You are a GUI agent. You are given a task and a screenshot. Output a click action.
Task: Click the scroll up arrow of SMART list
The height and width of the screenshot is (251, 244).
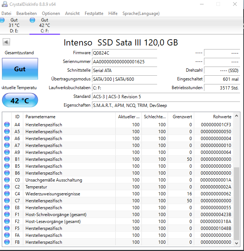237,116
